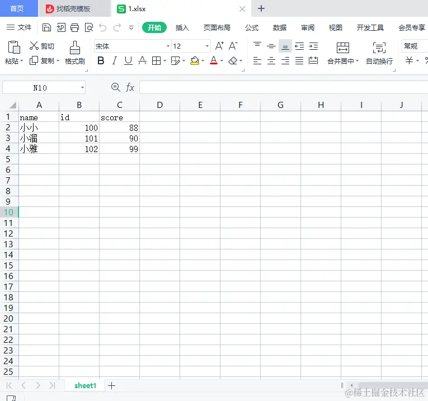Decrease font size with A- icon
Screen dimensions: 428x401
(233, 46)
